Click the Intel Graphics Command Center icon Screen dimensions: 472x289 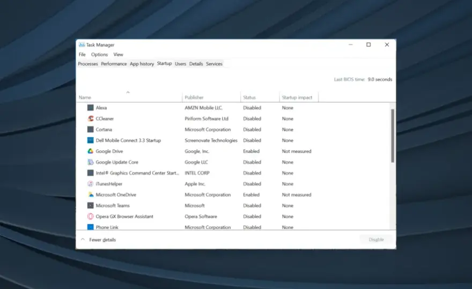(x=90, y=173)
